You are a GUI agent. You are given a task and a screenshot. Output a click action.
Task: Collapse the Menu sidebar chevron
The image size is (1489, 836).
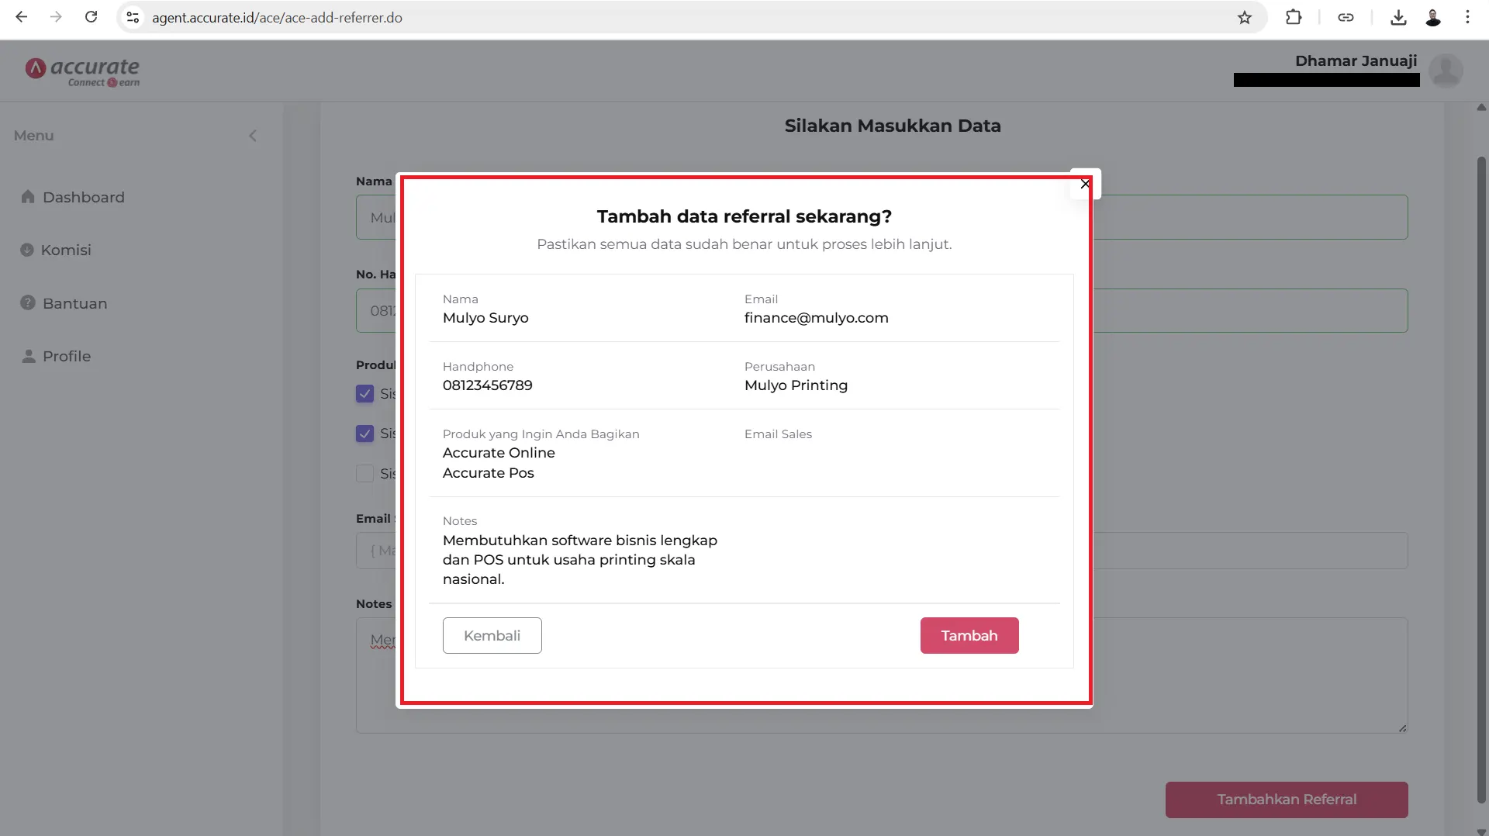coord(253,136)
